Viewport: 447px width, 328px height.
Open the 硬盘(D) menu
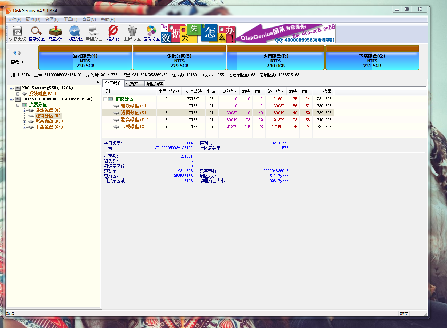(33, 20)
